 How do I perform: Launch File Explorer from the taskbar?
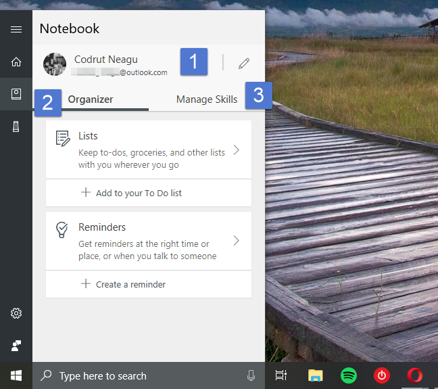pyautogui.click(x=316, y=375)
